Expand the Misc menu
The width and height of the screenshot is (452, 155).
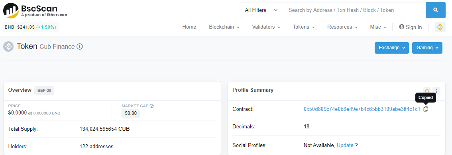(378, 27)
